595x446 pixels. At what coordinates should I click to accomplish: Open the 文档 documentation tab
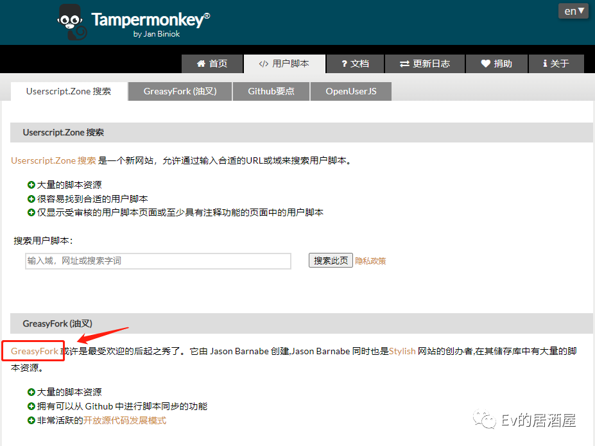pos(355,64)
